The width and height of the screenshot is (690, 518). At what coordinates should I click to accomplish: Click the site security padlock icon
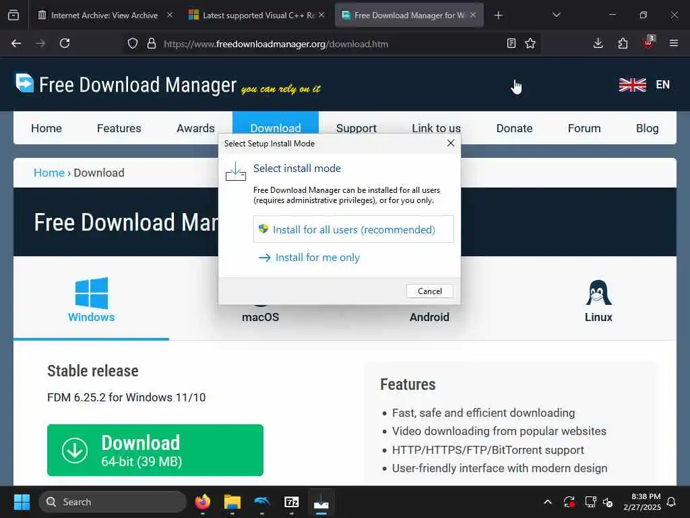152,43
